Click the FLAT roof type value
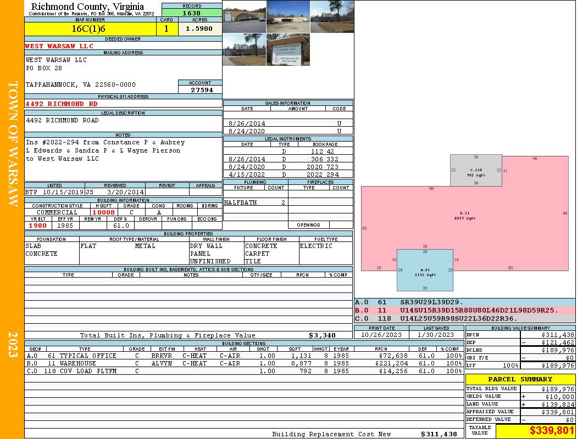This screenshot has width=577, height=439. [x=88, y=246]
